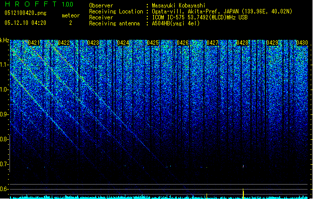
Task: Click the 0427 time marker
Action: coord(212,43)
